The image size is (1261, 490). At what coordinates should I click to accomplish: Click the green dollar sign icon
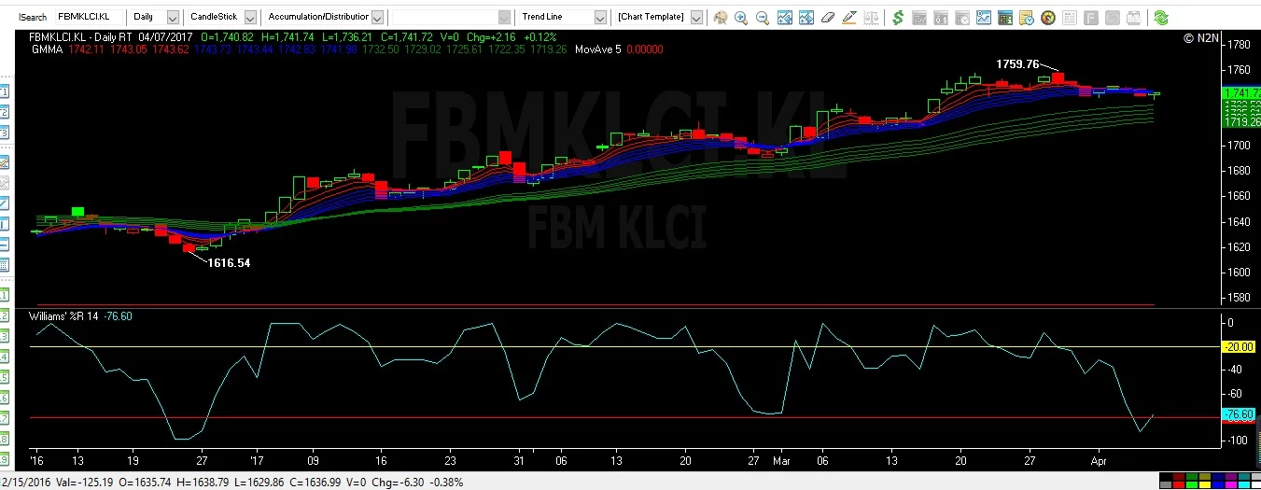898,18
